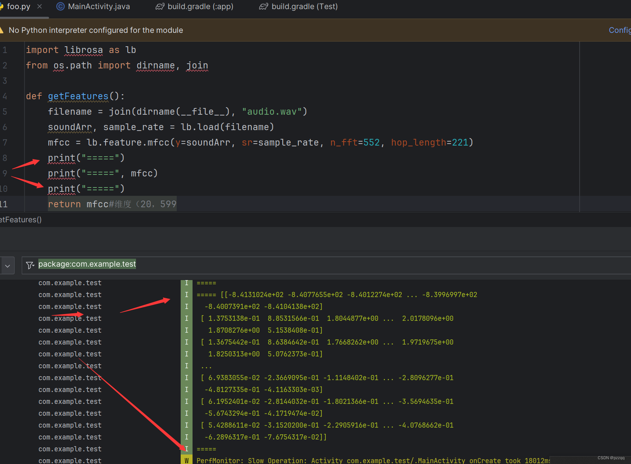Click hop_length=221 parameter in code
This screenshot has height=464, width=631.
(429, 142)
